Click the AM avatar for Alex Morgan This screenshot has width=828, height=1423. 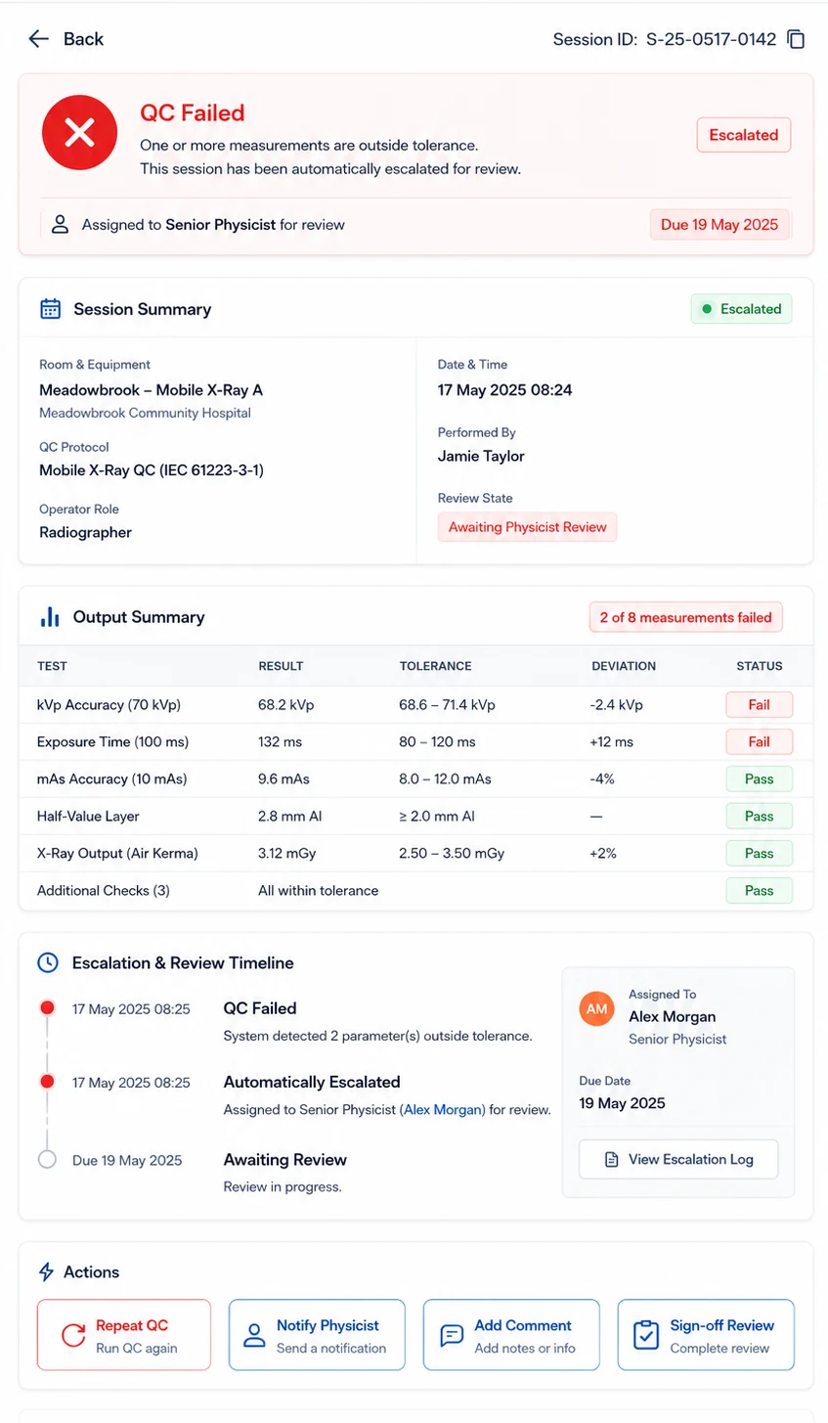coord(597,1008)
